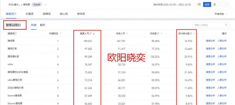This screenshot has height=105, width=235.
Task: Click search popularity value 198,563
Action: 88,41
